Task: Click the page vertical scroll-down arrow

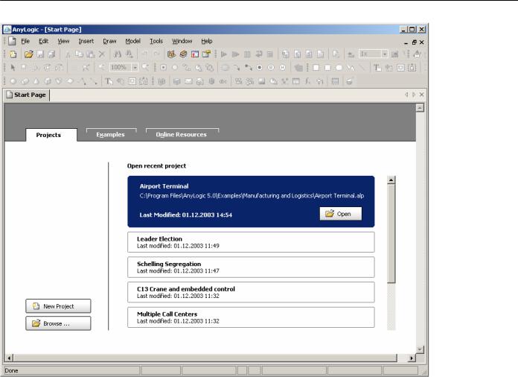Action: [420, 349]
